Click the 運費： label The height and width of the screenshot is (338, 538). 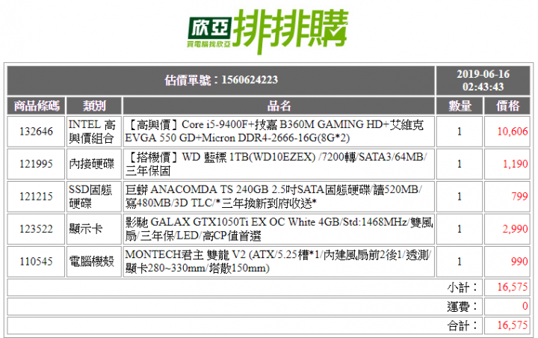(463, 306)
